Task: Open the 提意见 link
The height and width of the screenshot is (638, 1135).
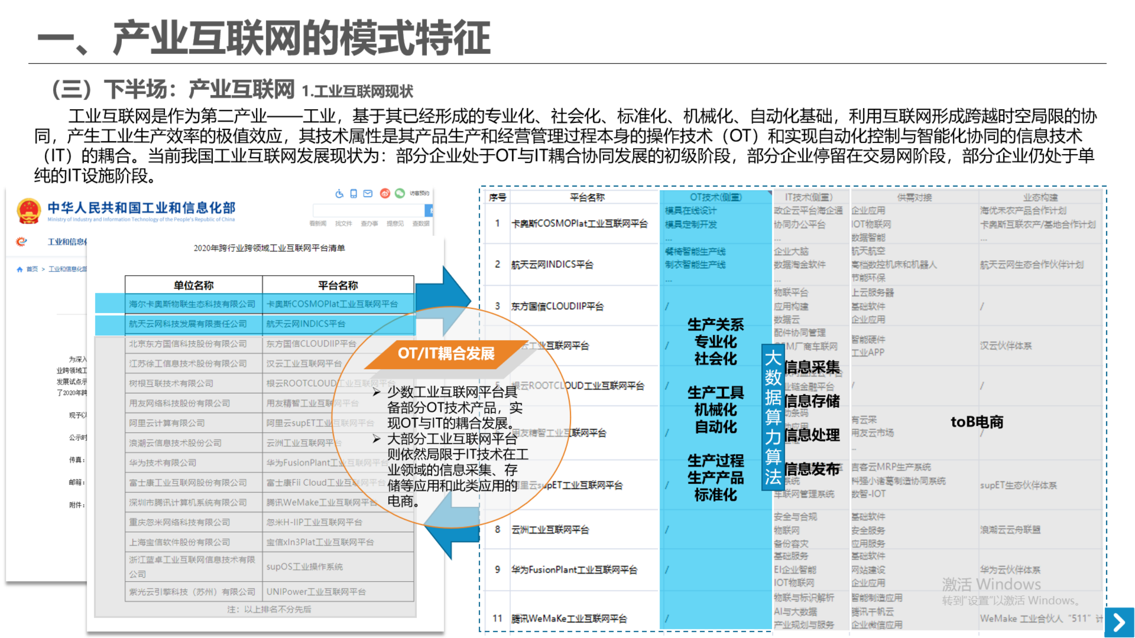Action: coord(395,223)
